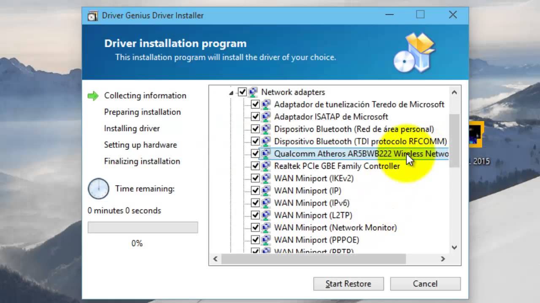Viewport: 540px width, 303px height.
Task: Close the Driver Genius installer window
Action: tap(453, 15)
